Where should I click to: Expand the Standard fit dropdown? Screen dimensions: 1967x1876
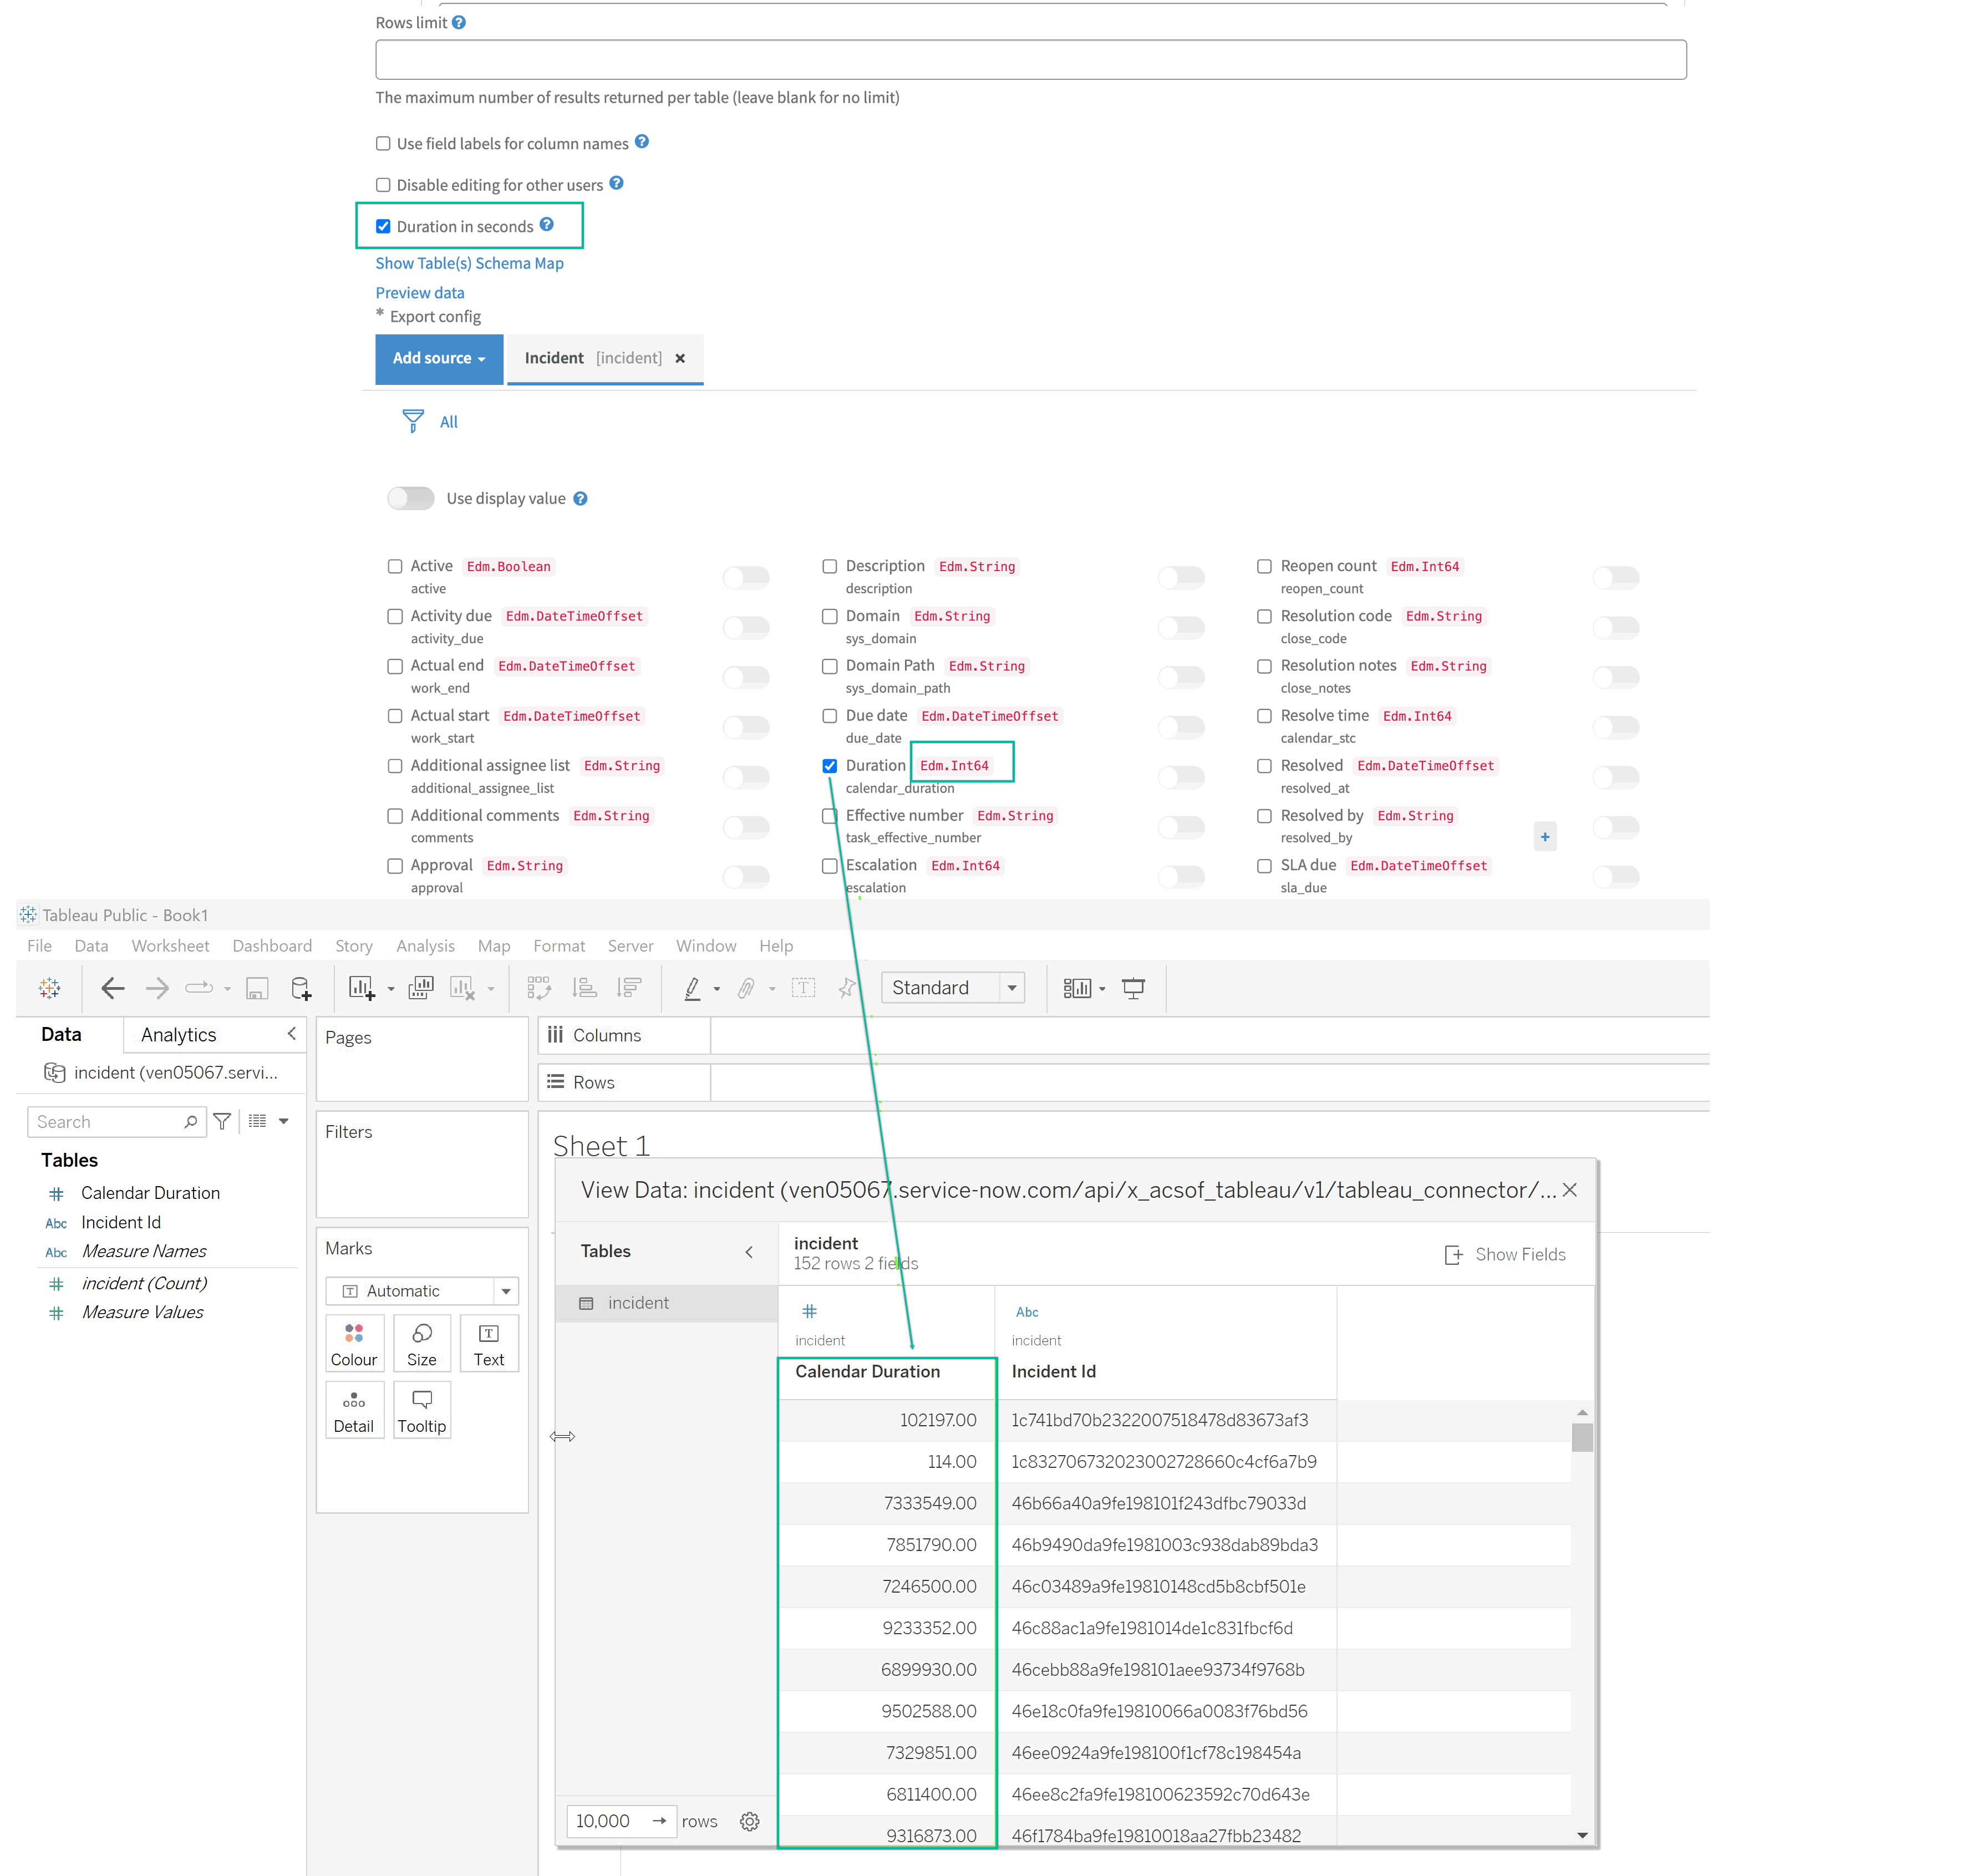(x=1012, y=988)
